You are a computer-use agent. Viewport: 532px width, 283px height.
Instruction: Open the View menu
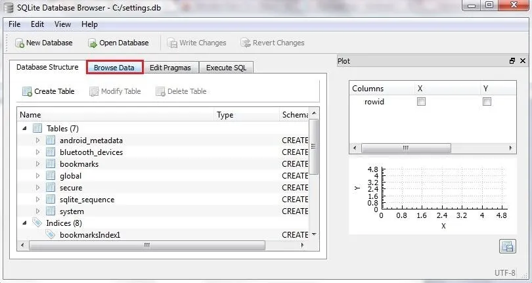click(x=62, y=24)
